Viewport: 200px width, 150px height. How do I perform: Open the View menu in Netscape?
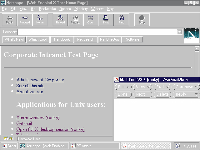click(23, 9)
